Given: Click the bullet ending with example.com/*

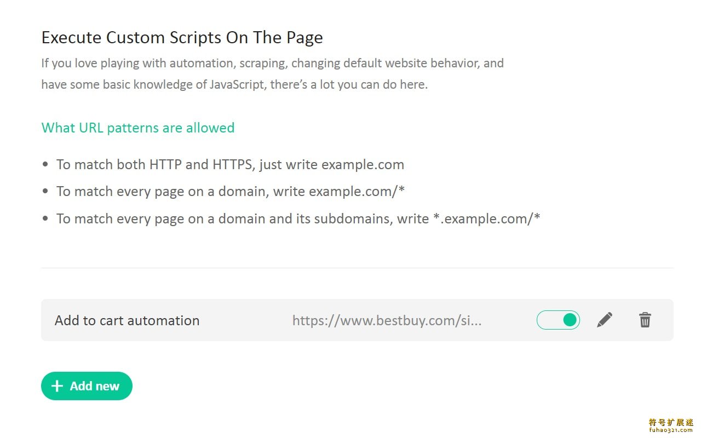Looking at the screenshot, I should pyautogui.click(x=231, y=192).
